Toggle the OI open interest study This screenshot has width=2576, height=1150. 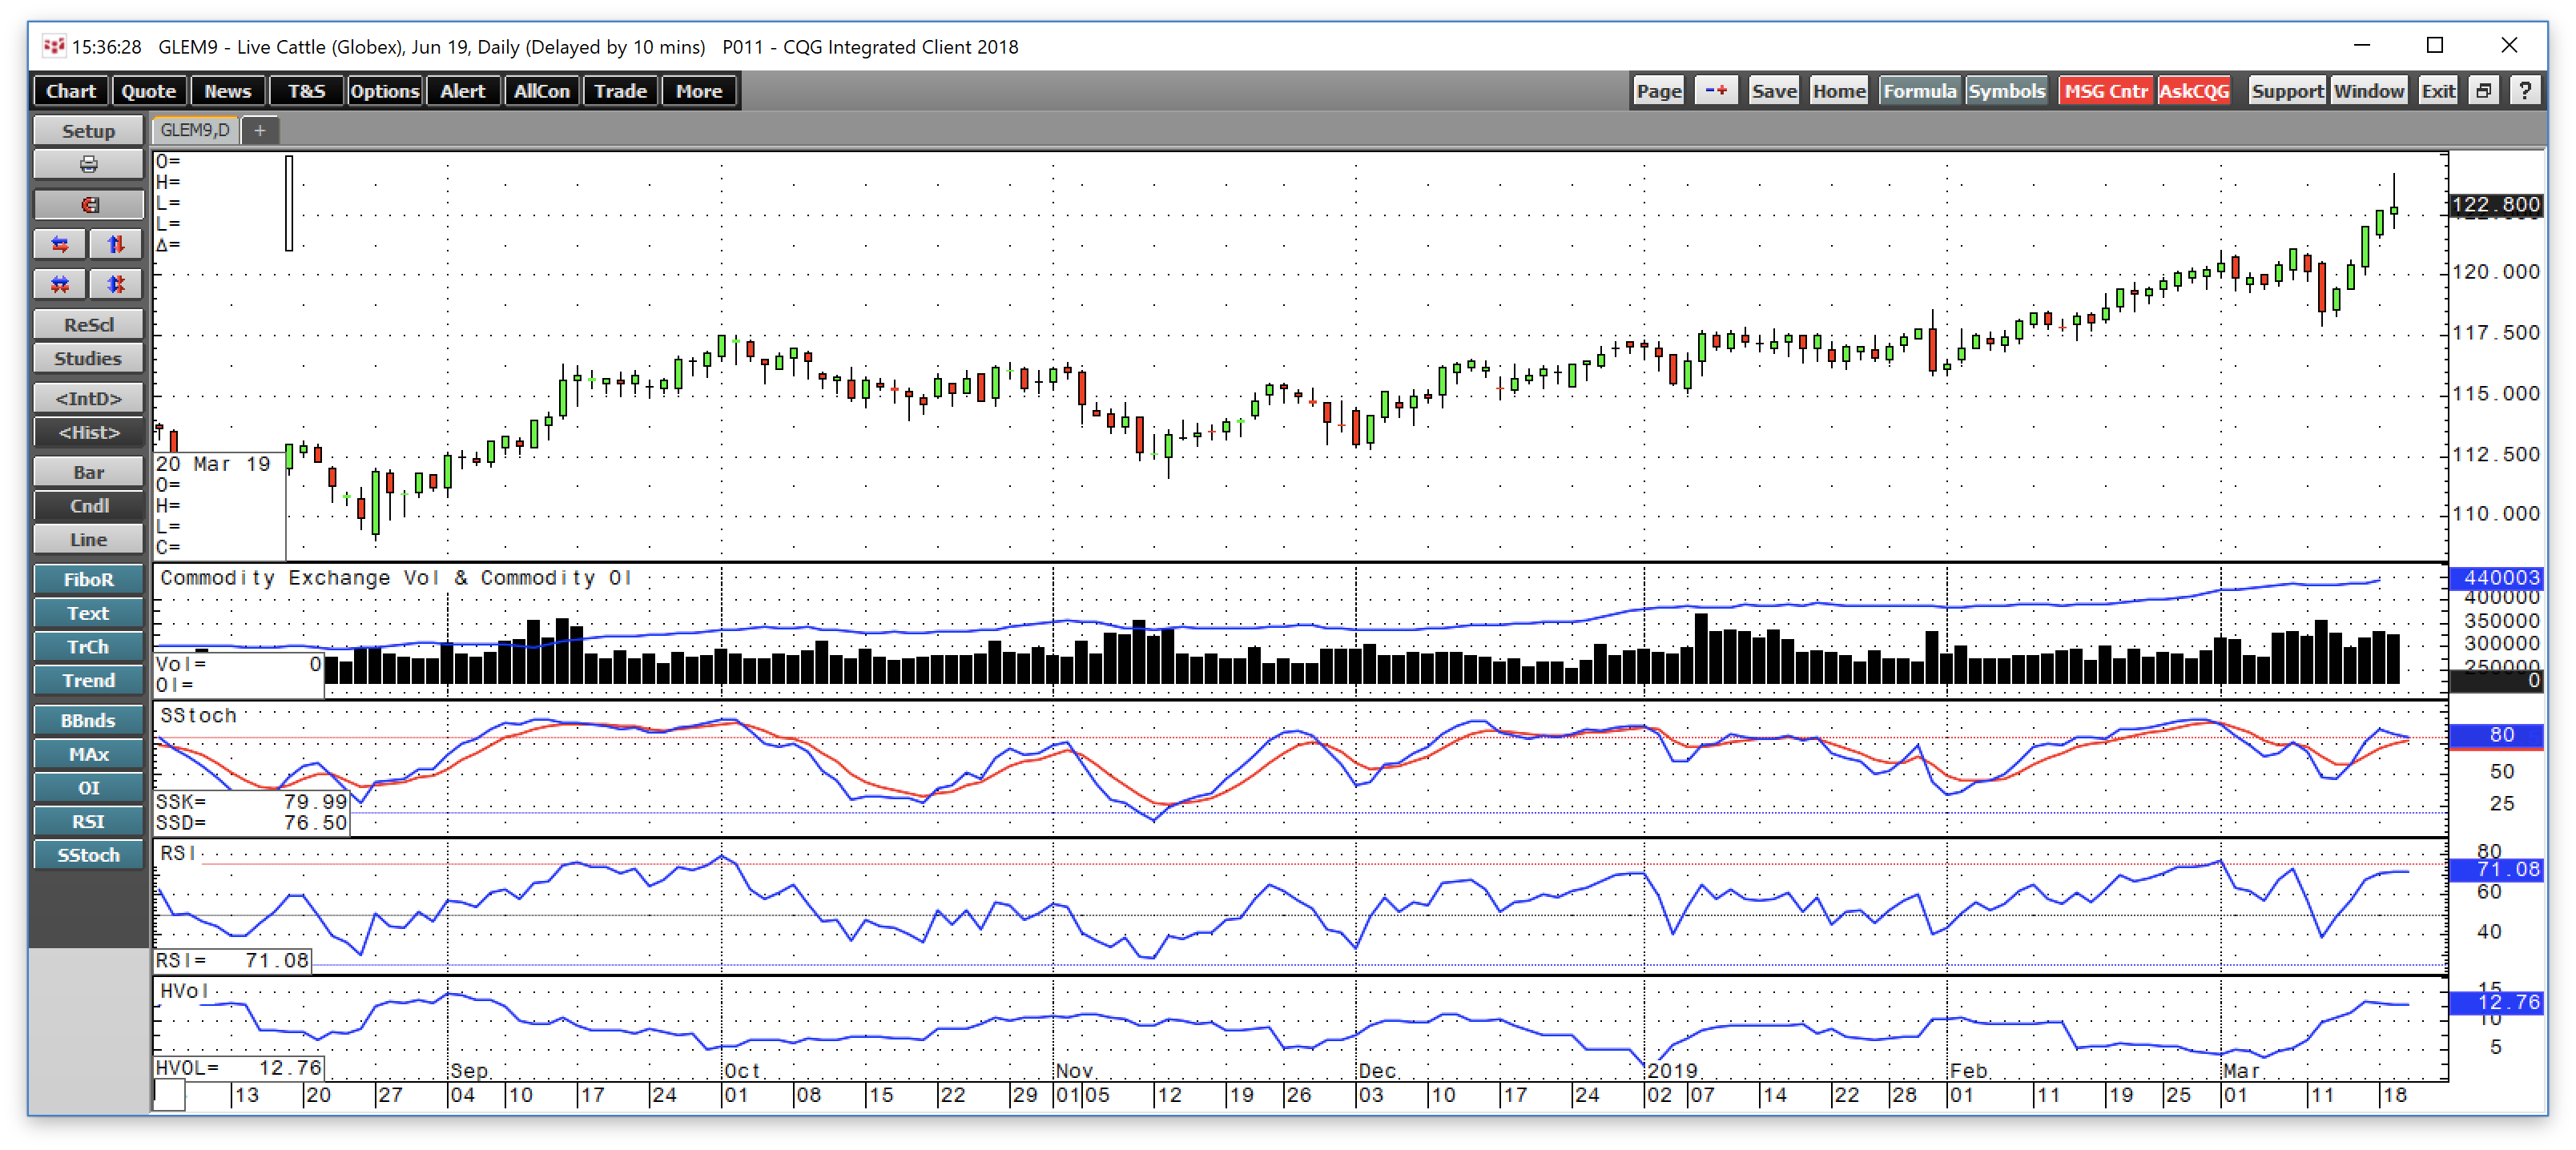pyautogui.click(x=88, y=788)
